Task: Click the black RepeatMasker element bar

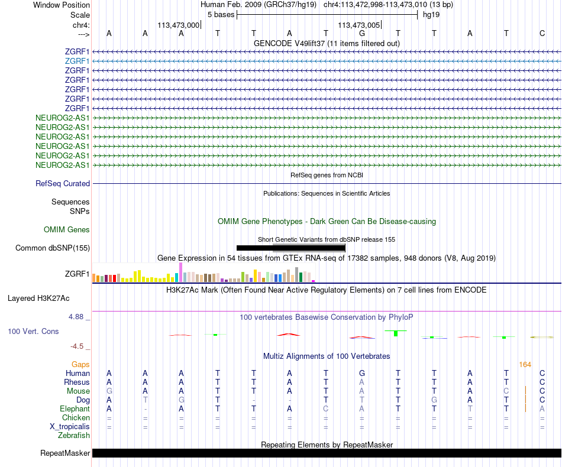Action: click(x=327, y=453)
